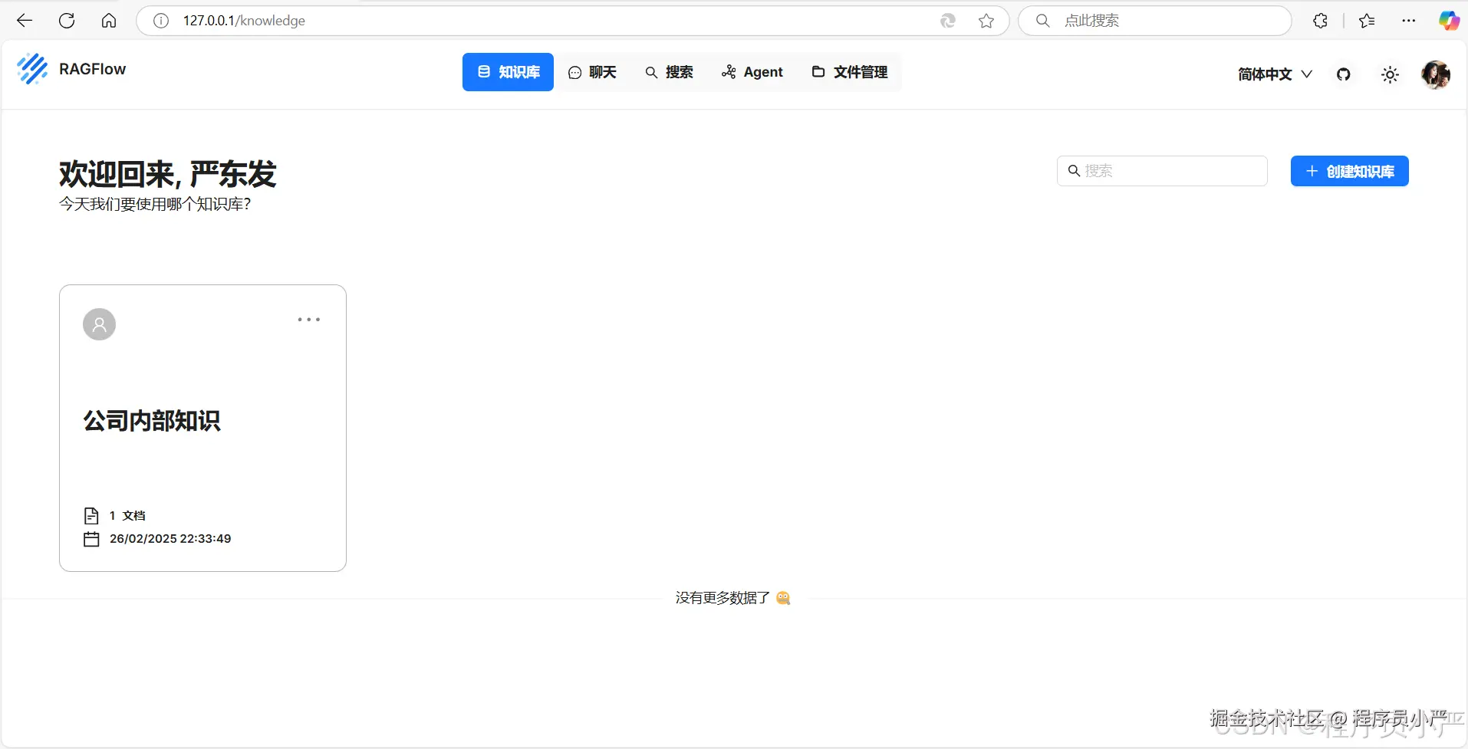Open the Agent section

point(752,71)
